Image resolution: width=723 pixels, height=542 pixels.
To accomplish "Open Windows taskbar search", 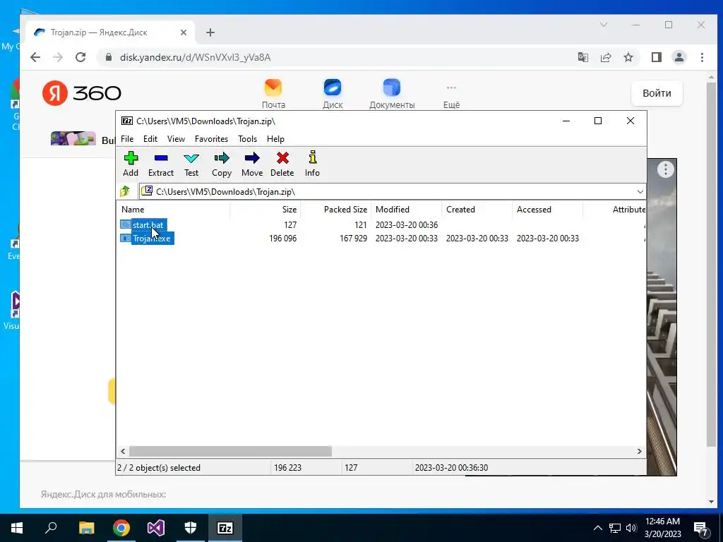I will (x=51, y=528).
